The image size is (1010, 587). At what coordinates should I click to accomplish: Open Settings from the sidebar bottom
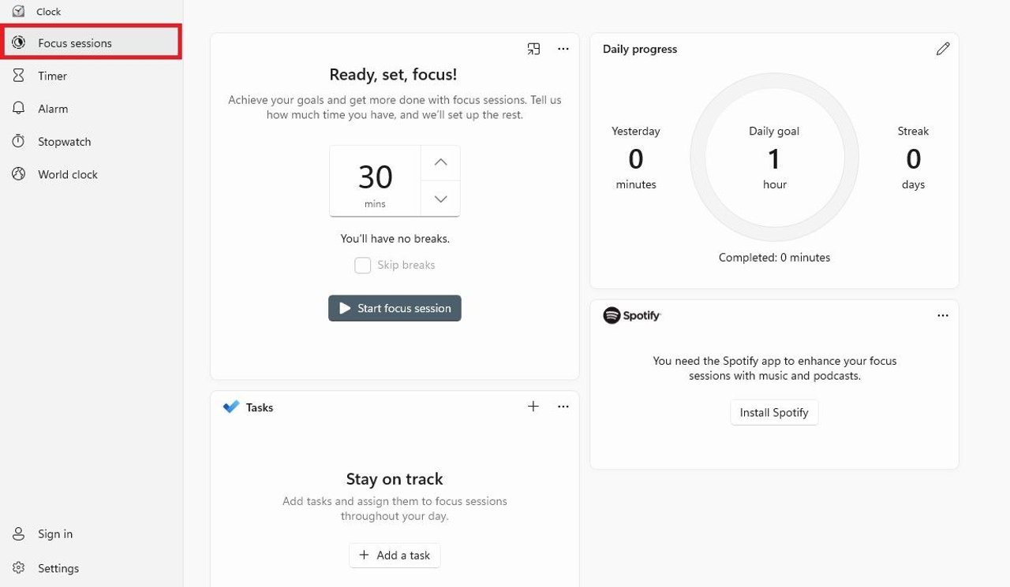point(58,568)
